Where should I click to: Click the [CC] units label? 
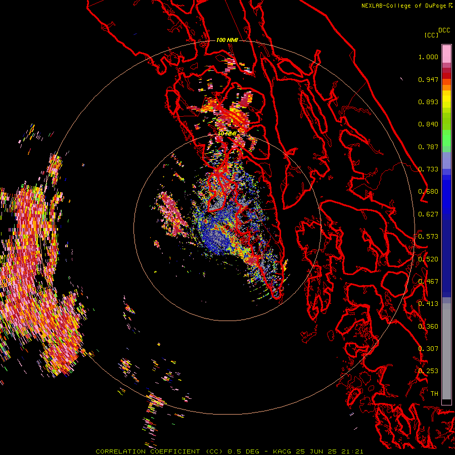(x=431, y=35)
